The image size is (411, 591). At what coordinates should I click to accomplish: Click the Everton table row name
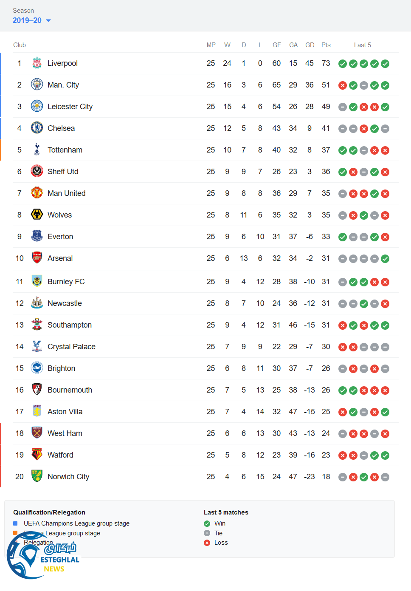[60, 237]
